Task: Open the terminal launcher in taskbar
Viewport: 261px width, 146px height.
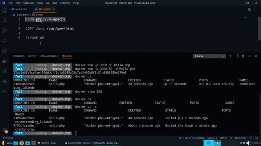Action: coord(33,143)
